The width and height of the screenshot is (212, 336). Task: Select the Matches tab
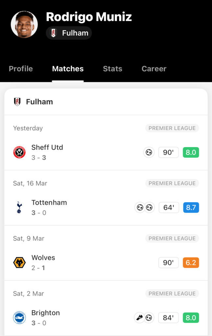pos(68,69)
